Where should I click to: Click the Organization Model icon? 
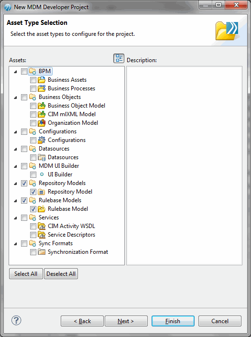(42, 123)
